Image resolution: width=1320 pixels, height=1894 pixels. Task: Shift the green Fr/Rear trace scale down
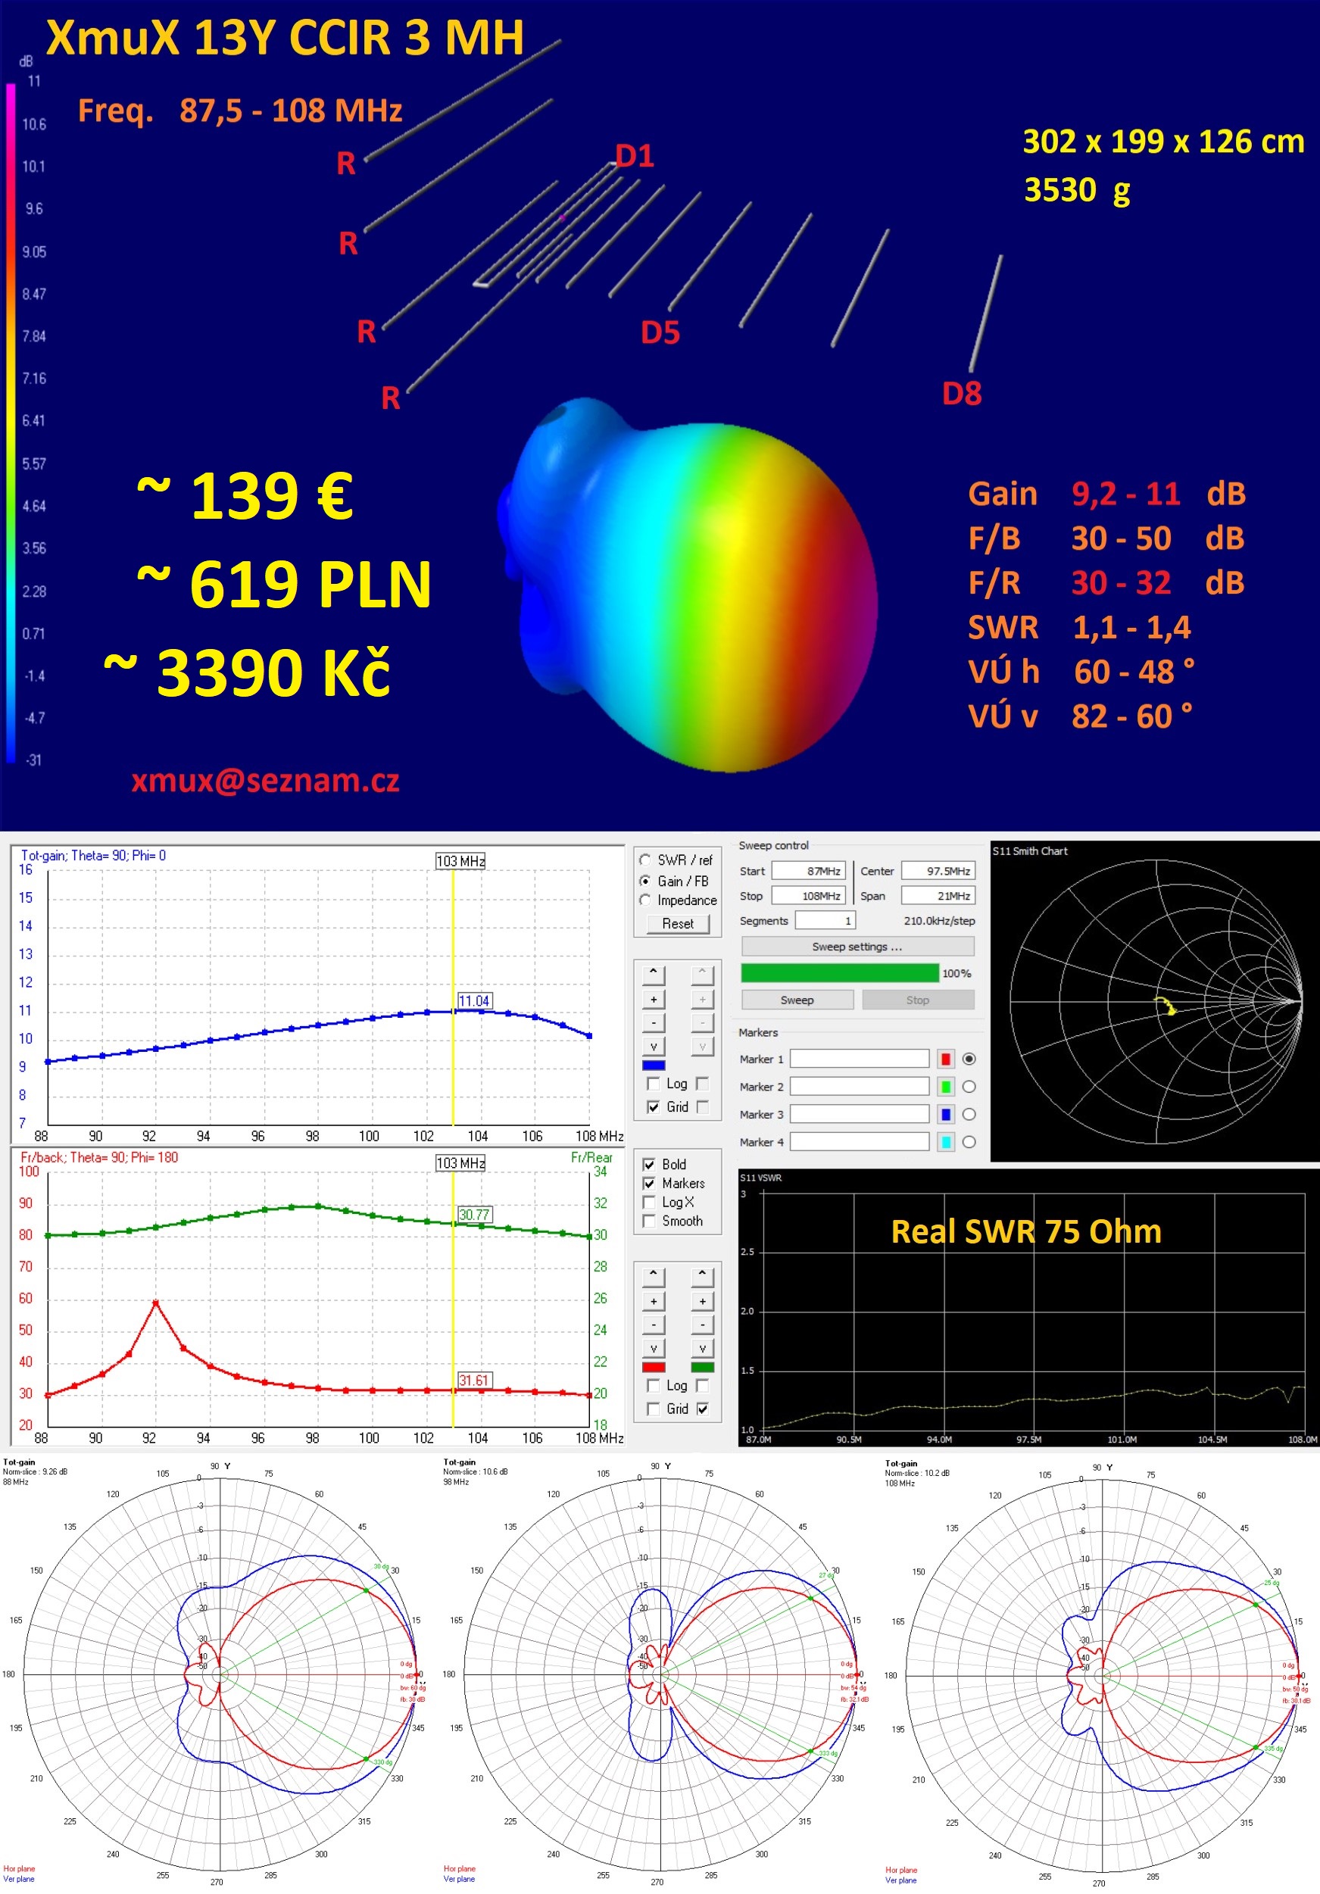point(702,1349)
